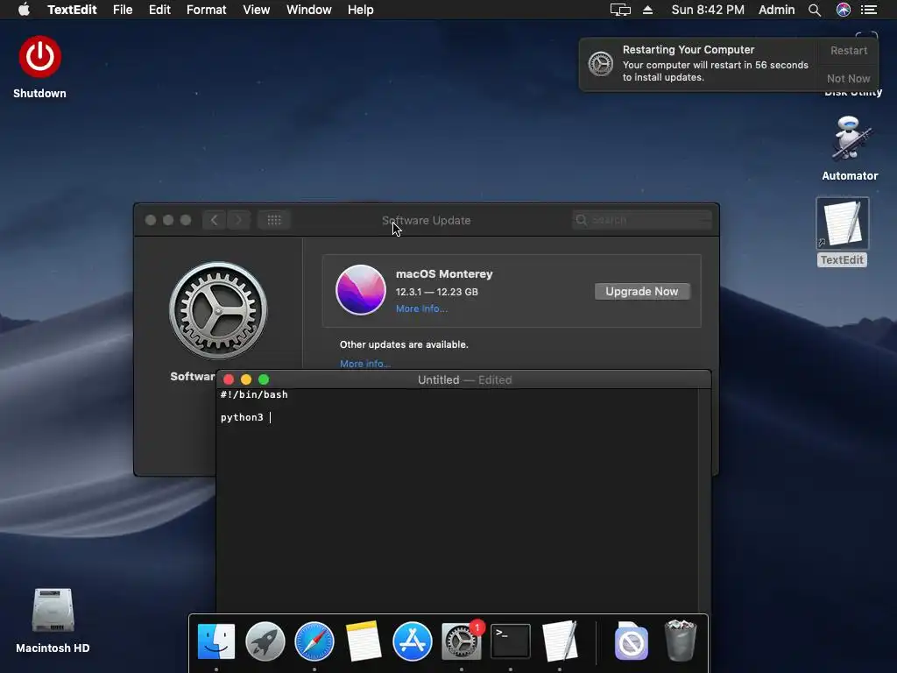Open the TextEdit desktop shortcut

(x=842, y=223)
